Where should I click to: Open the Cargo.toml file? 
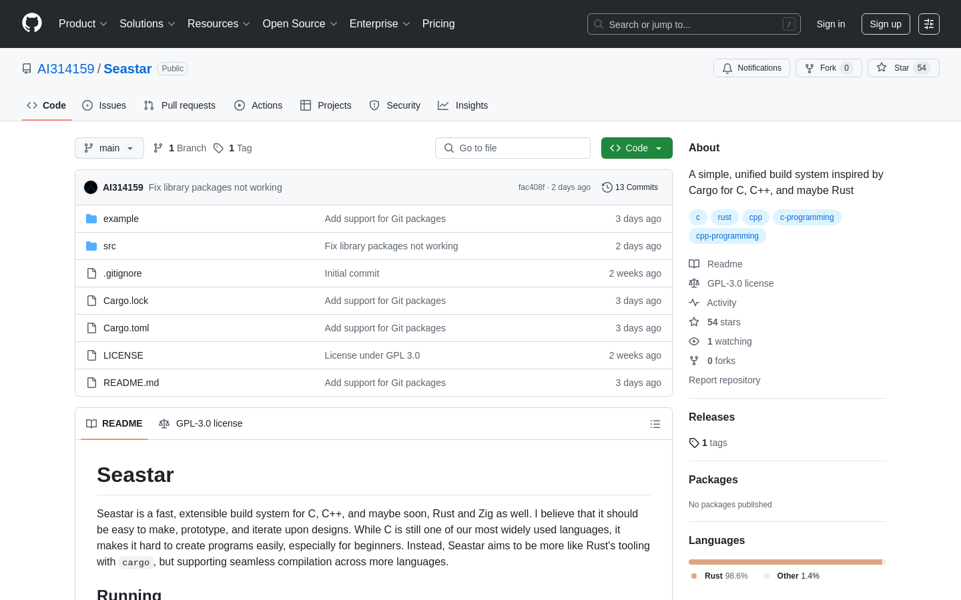[126, 328]
